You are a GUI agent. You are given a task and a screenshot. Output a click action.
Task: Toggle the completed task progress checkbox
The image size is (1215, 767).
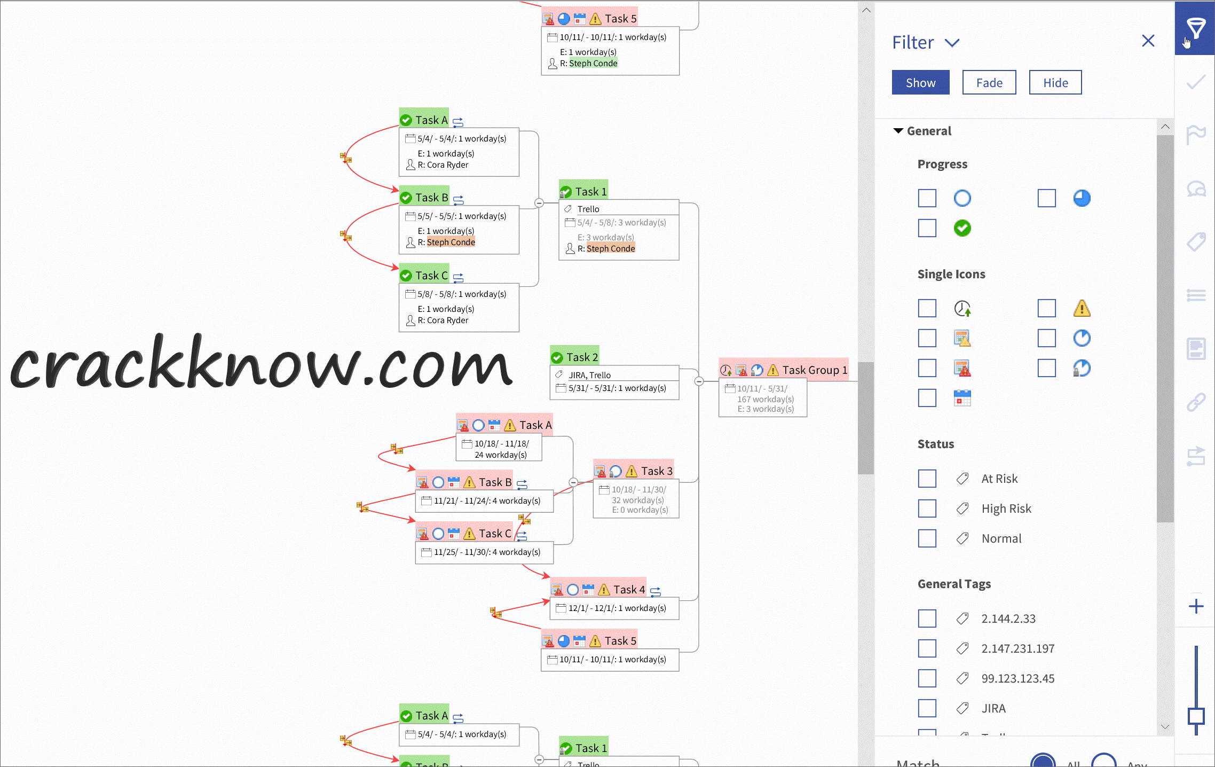pyautogui.click(x=927, y=228)
